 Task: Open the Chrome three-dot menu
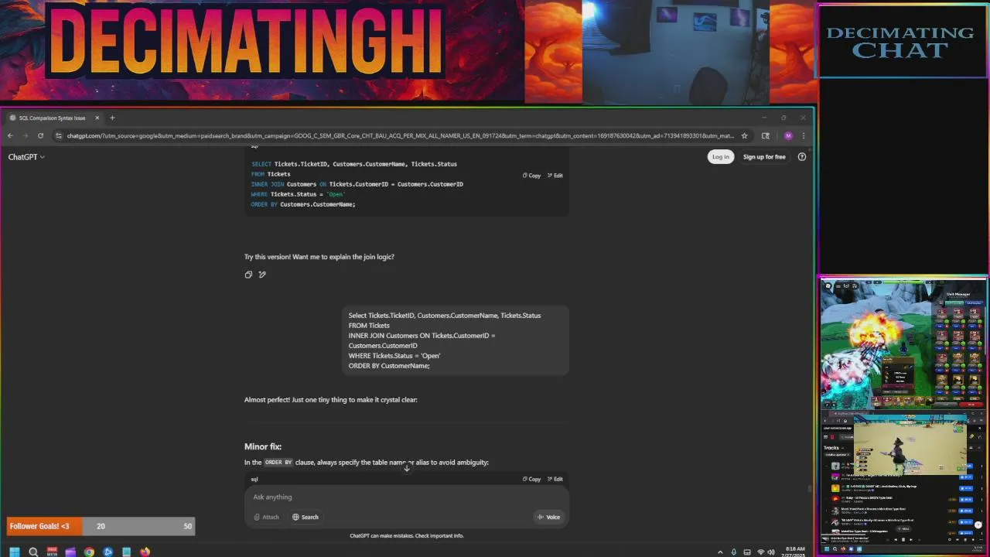point(804,135)
